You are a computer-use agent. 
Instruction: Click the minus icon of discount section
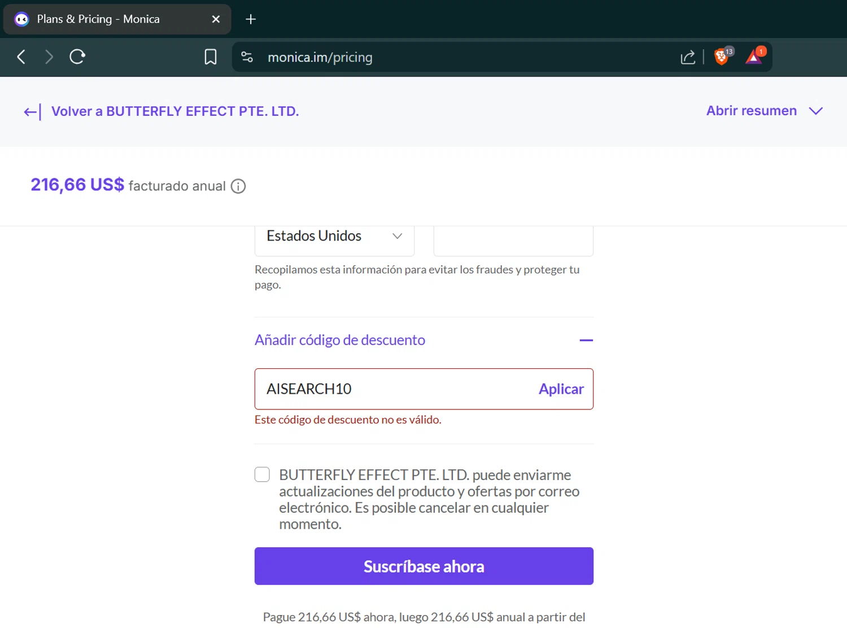pos(586,341)
